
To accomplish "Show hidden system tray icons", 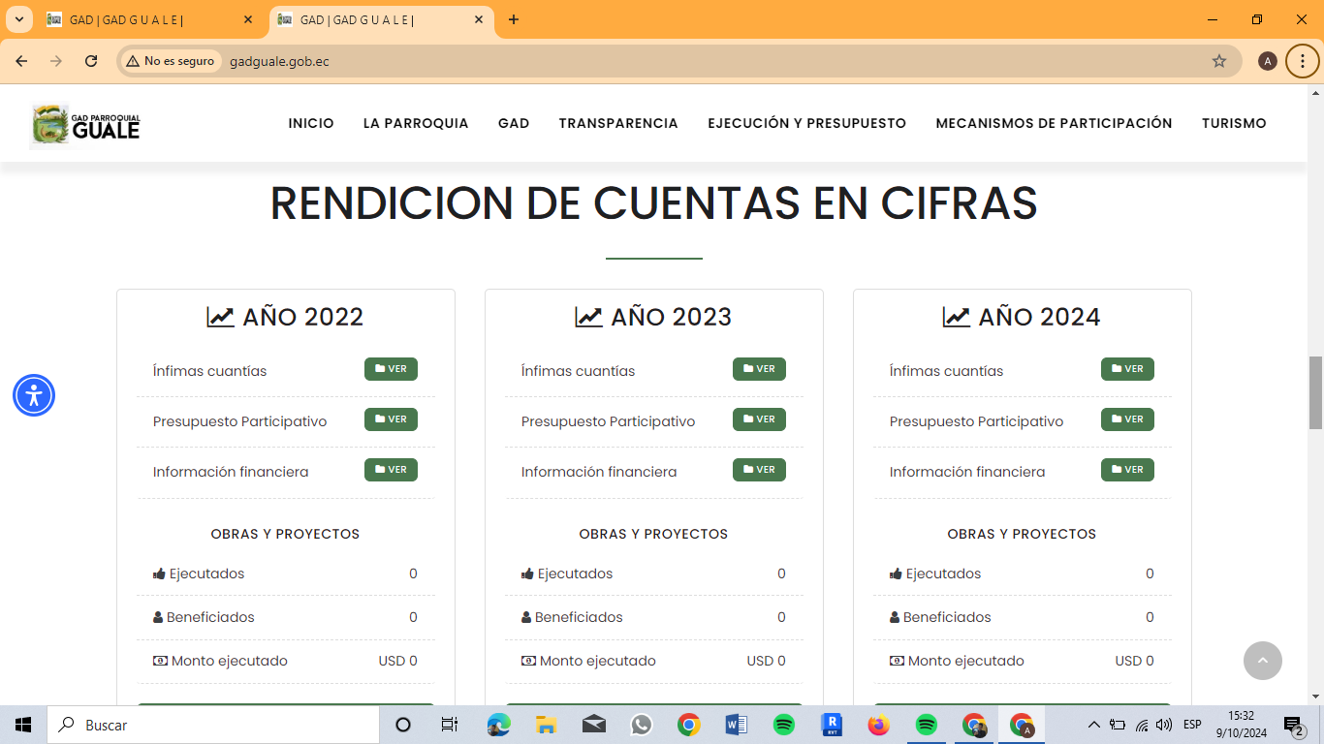I will coord(1093,725).
